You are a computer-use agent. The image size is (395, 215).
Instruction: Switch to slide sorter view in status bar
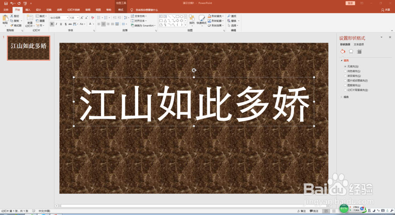[334, 211]
